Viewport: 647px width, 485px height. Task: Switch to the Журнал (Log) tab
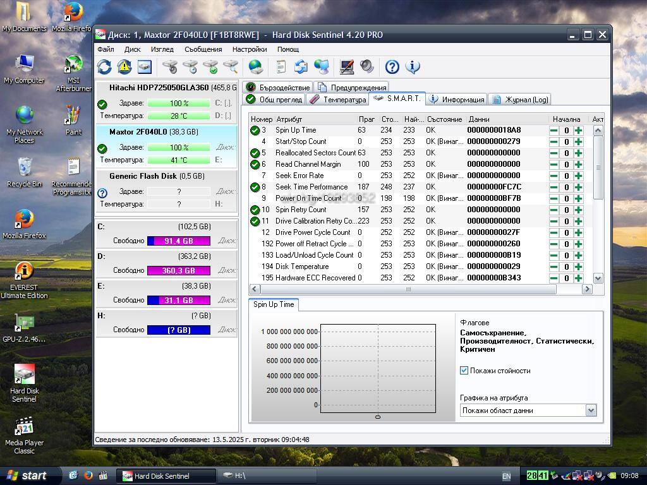(x=521, y=99)
